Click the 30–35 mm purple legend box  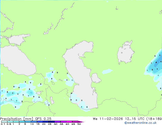(57, 122)
